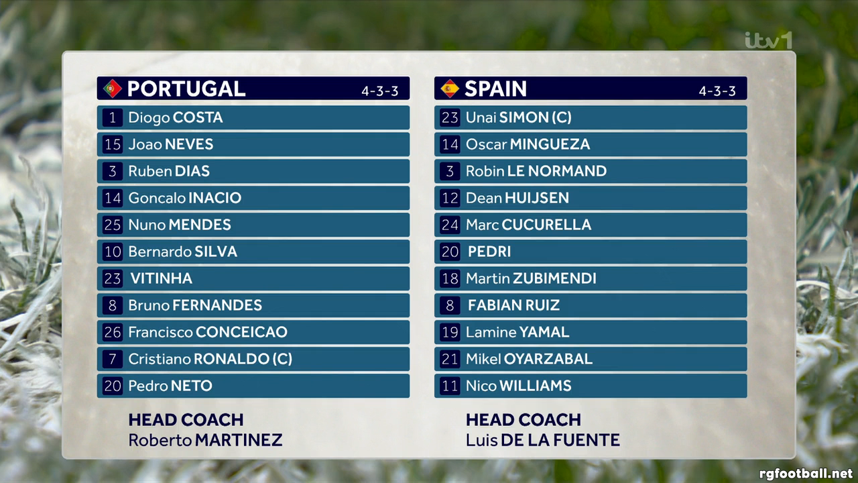858x483 pixels.
Task: Click the Spain team header
Action: (x=591, y=89)
